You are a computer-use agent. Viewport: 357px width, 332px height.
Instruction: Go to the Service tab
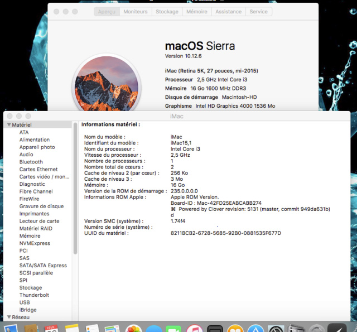point(259,12)
